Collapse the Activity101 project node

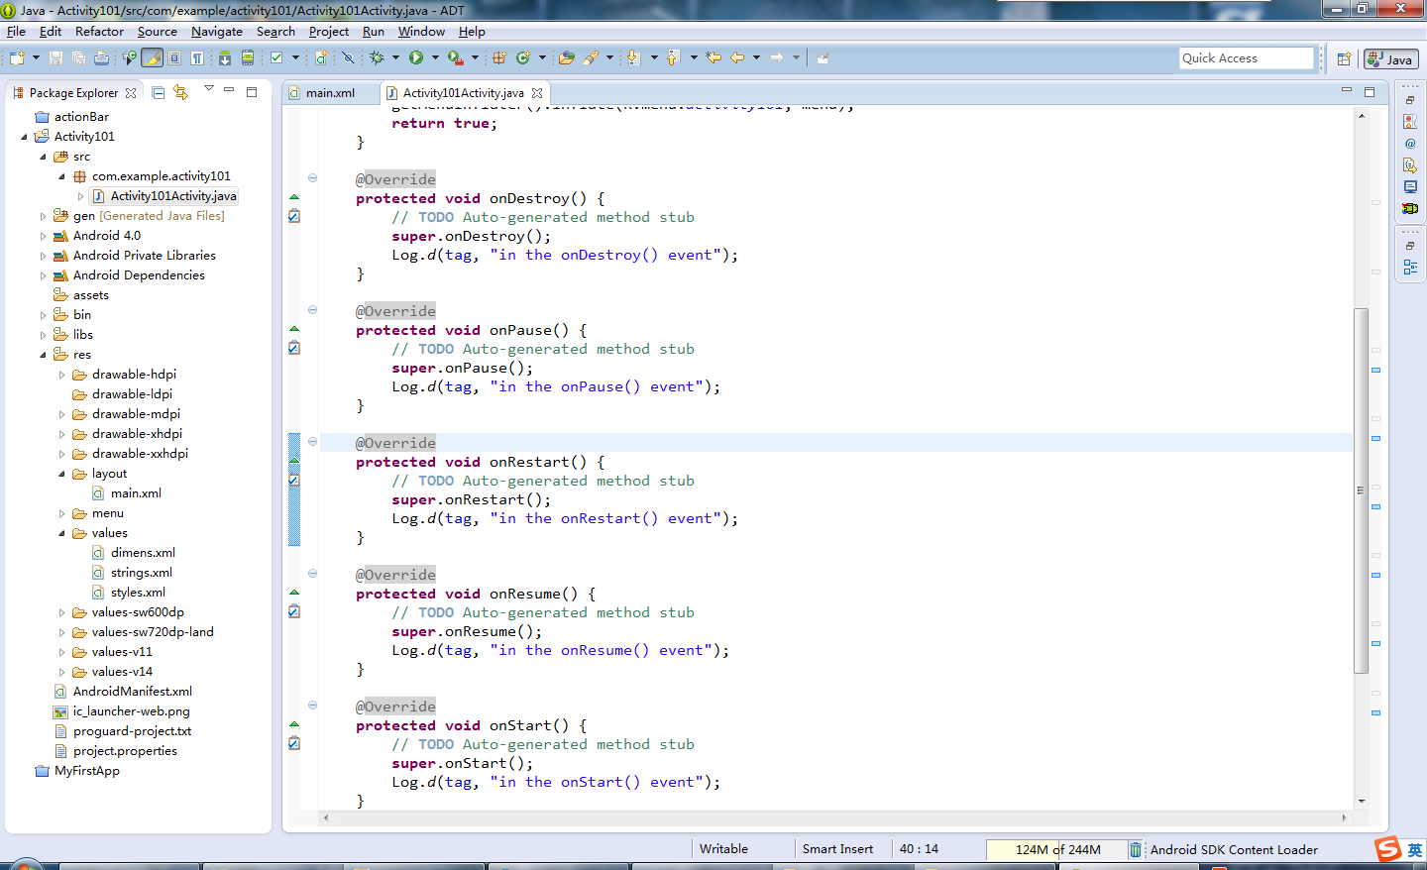pyautogui.click(x=24, y=137)
